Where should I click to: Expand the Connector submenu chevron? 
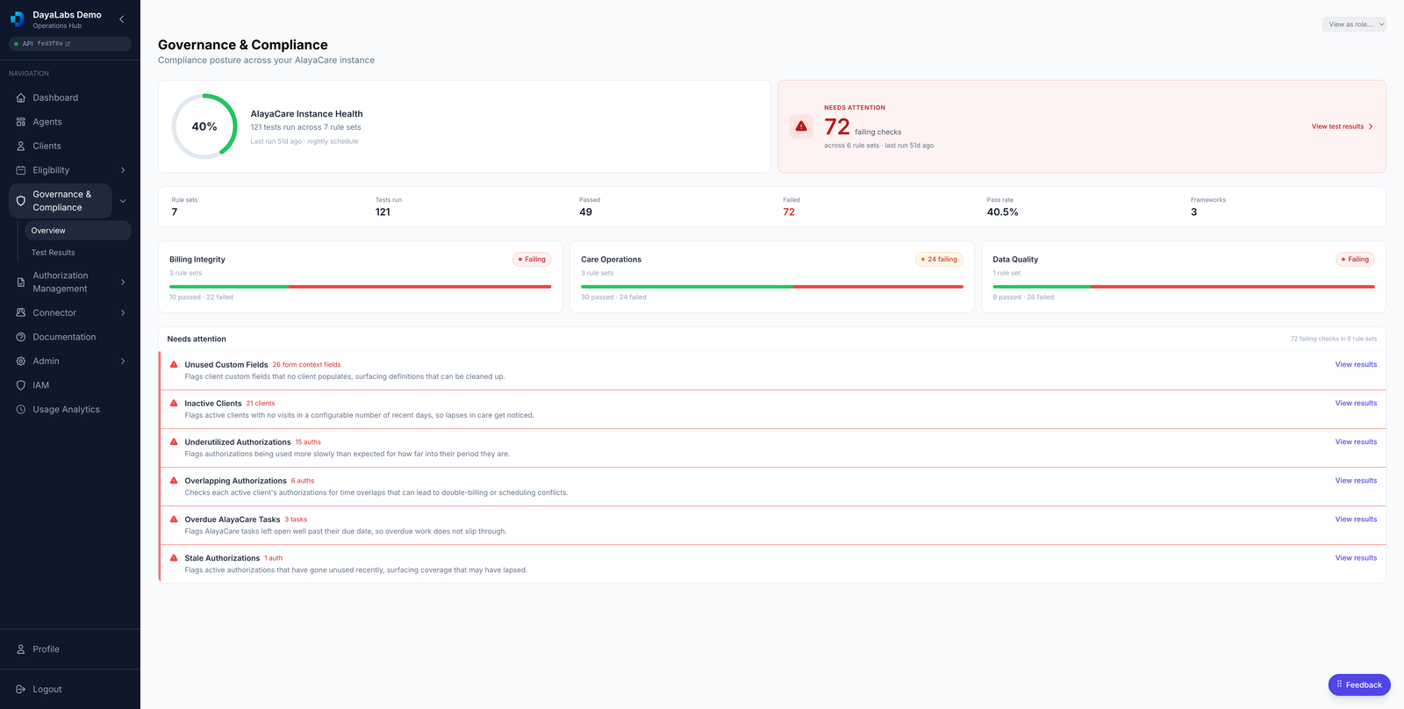point(123,312)
